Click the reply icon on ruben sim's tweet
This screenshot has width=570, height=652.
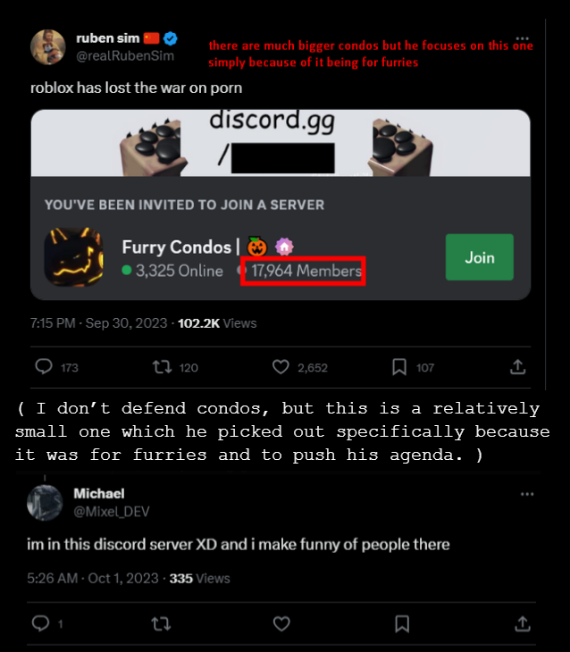point(44,367)
